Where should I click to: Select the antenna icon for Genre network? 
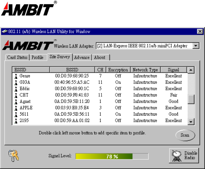pos(16,76)
